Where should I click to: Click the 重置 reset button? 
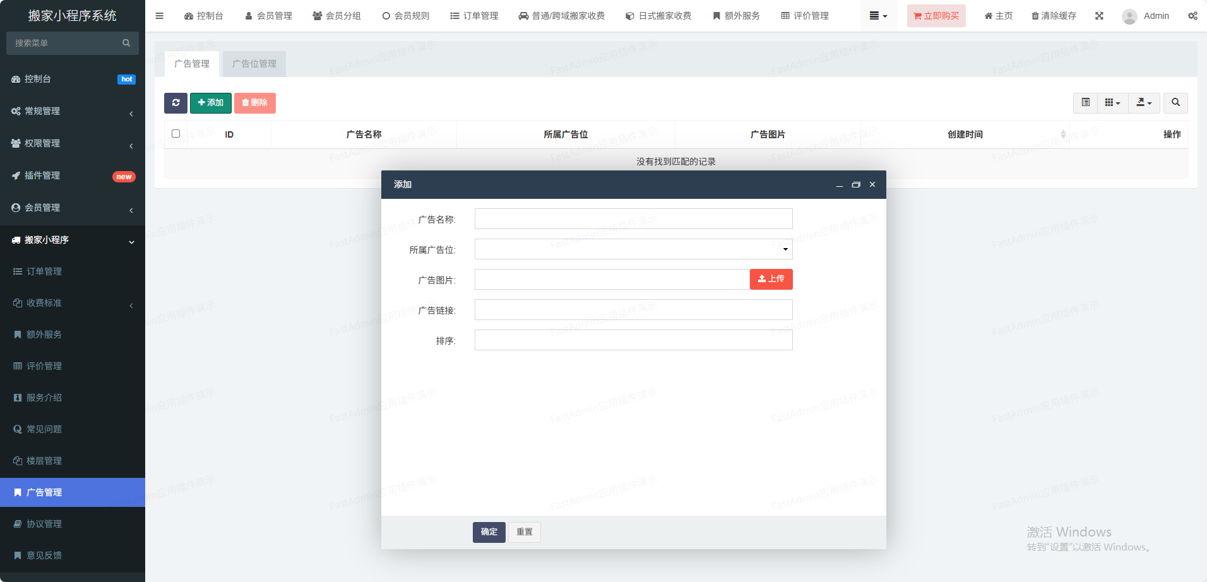pos(524,532)
